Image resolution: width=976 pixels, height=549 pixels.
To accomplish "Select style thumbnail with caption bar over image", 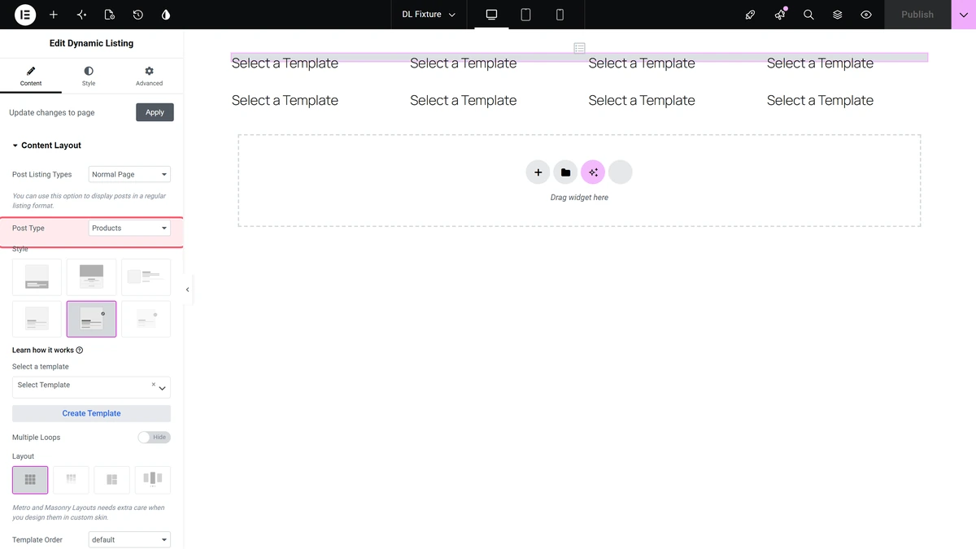I will click(x=37, y=277).
